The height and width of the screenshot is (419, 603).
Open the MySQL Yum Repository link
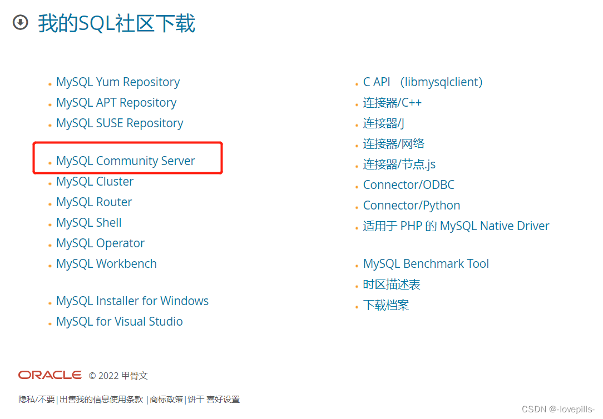118,82
